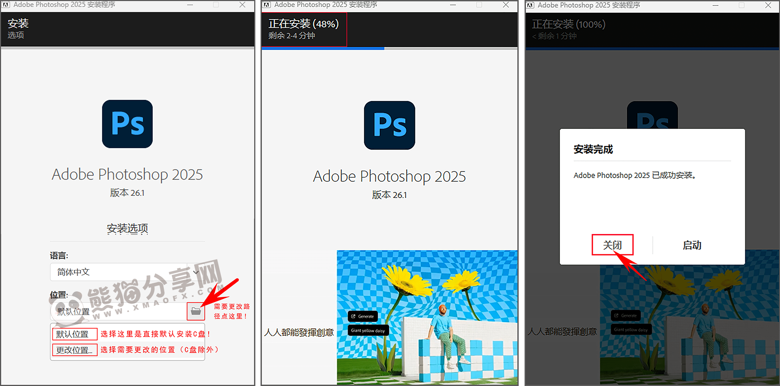
Task: Click the chevron arrow on the 简体中文 selector
Action: pos(196,272)
